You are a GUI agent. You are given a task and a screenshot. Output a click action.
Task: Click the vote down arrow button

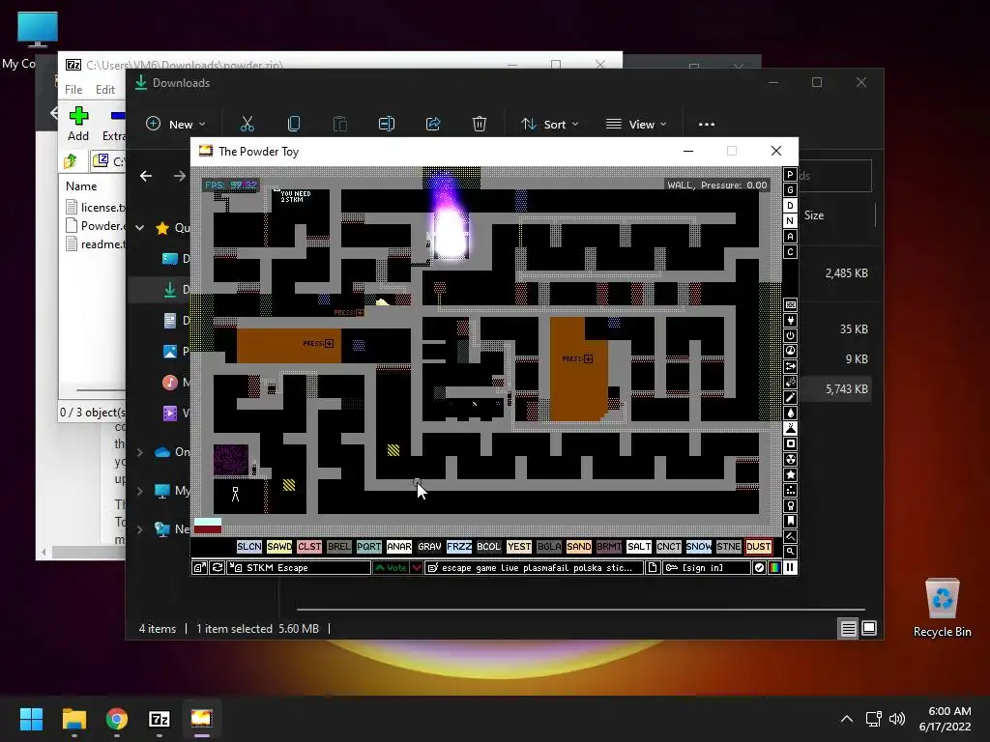click(417, 568)
